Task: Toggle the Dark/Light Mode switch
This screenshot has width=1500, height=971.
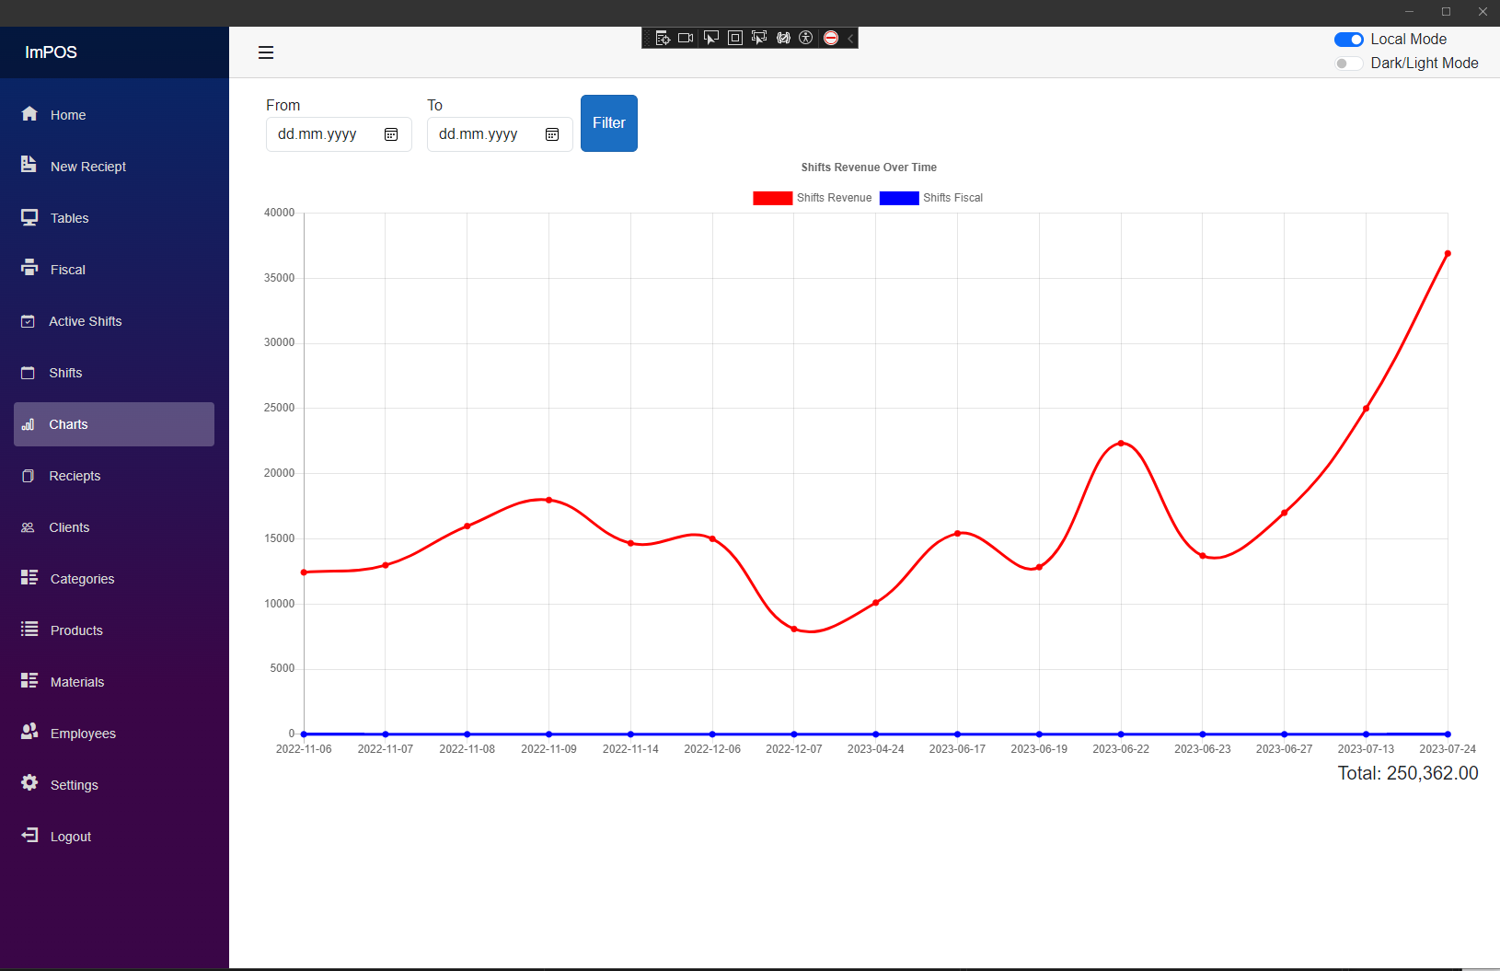Action: (x=1348, y=63)
